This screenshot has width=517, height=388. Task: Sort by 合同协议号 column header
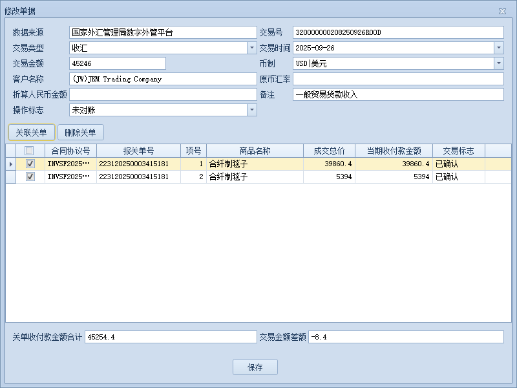pyautogui.click(x=70, y=151)
